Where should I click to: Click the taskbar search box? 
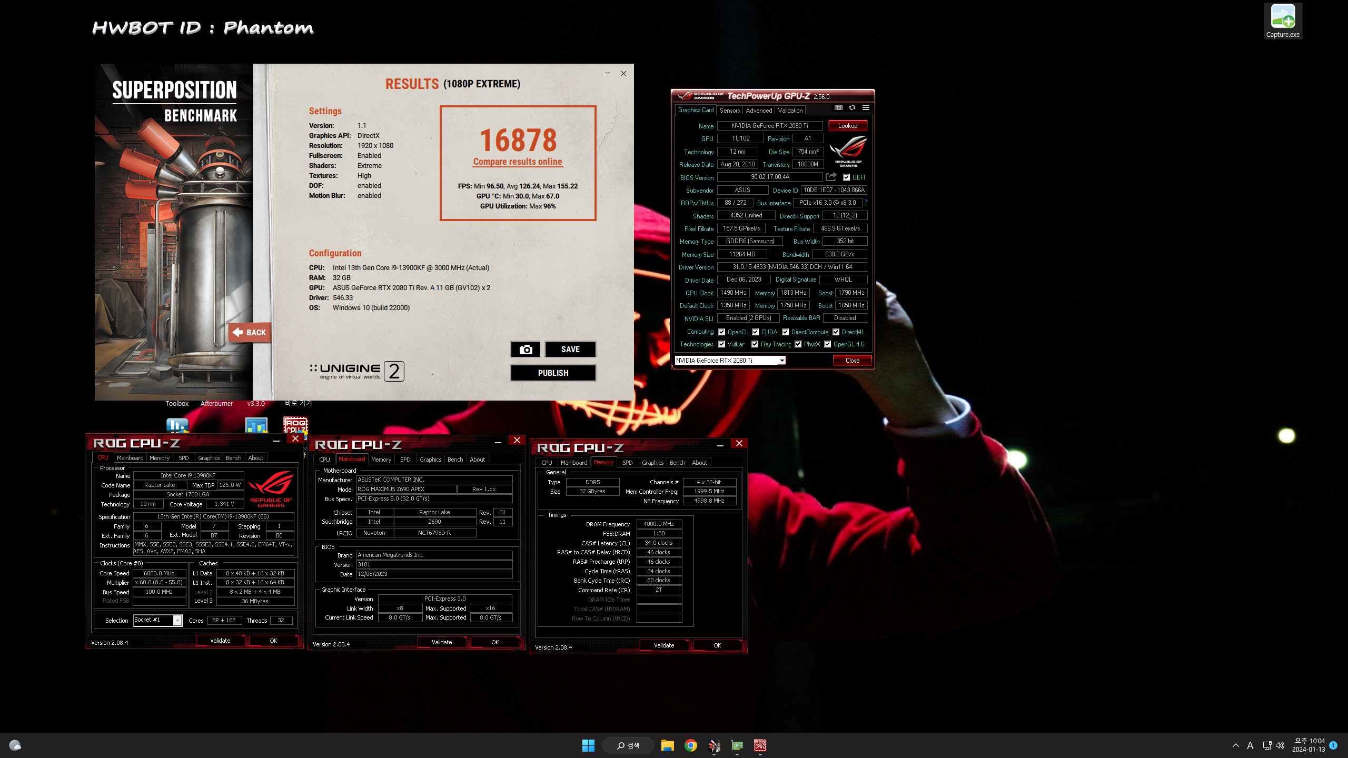[628, 745]
